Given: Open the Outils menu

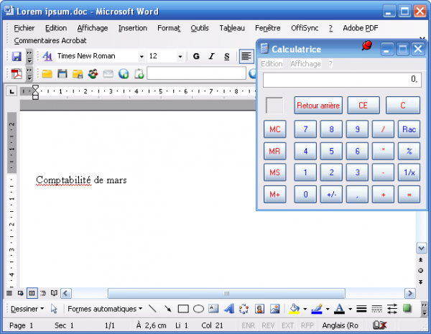Looking at the screenshot, I should (x=200, y=28).
